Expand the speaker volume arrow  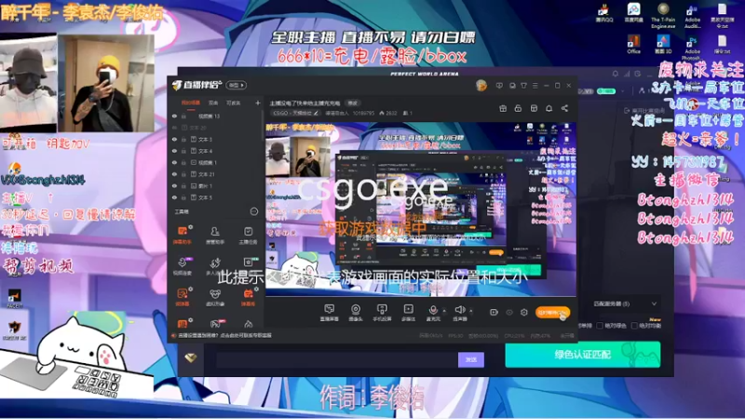pos(471,311)
